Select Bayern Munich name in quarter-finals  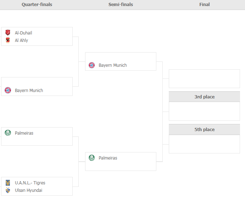(29, 91)
